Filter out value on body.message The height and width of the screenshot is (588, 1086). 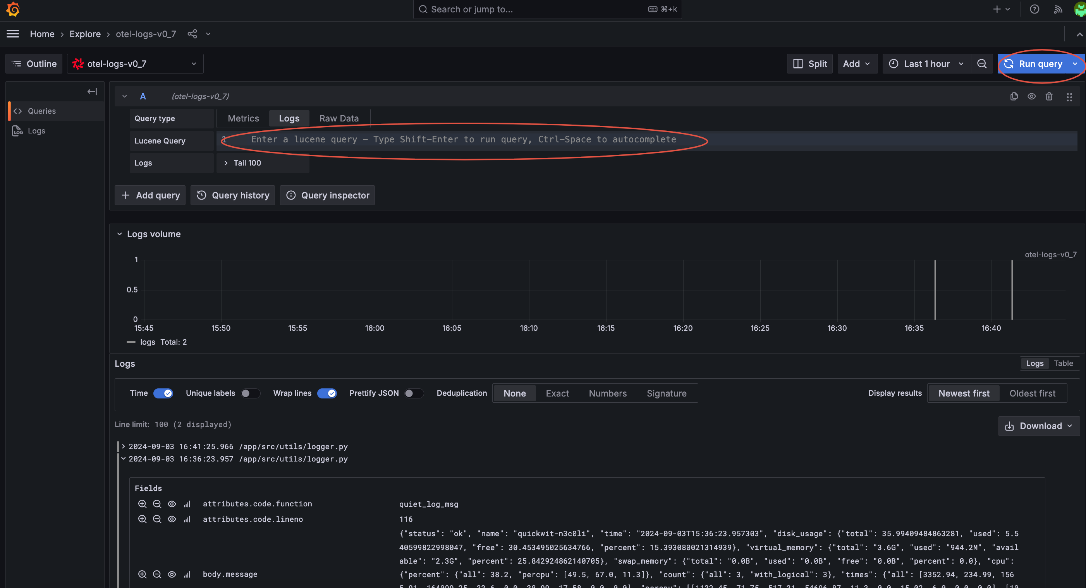tap(157, 574)
